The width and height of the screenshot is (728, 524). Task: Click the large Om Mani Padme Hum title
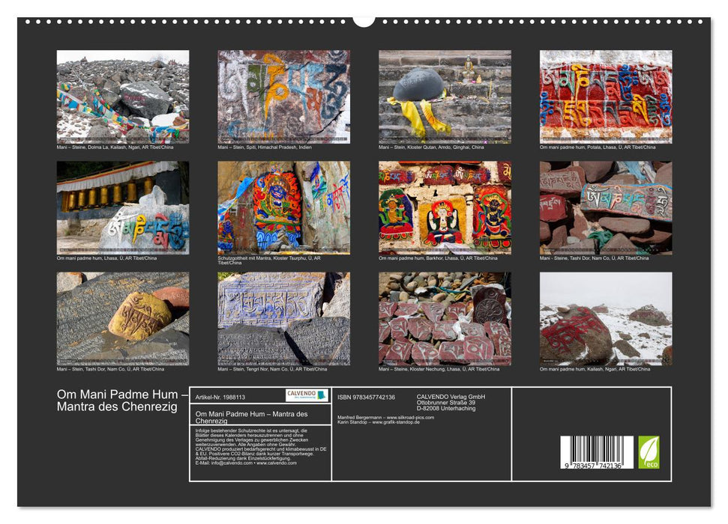pyautogui.click(x=121, y=400)
